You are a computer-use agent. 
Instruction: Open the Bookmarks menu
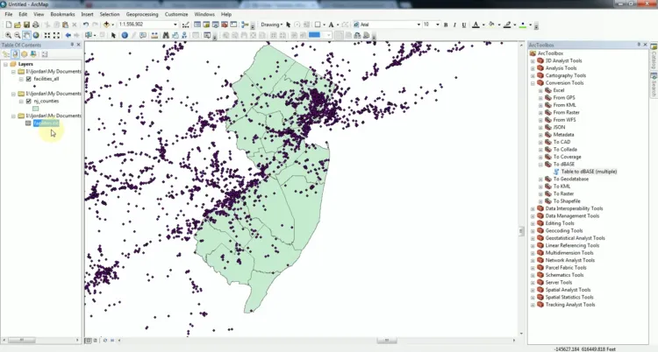point(62,14)
